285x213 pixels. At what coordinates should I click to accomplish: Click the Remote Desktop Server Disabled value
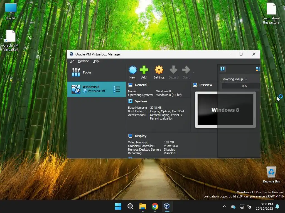(x=169, y=149)
